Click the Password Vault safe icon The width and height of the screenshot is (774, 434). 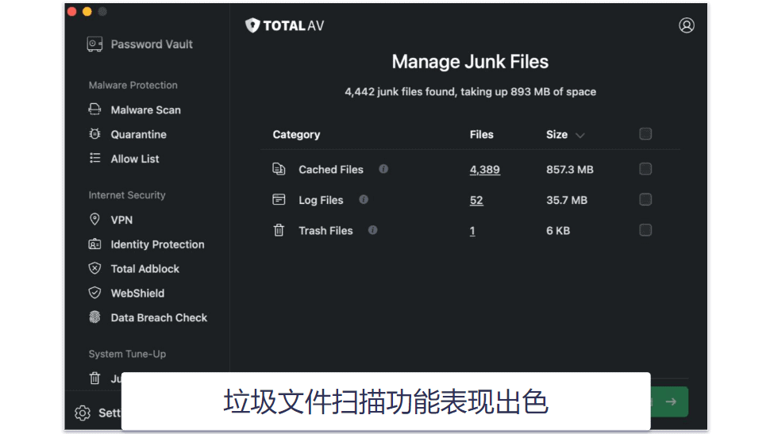point(94,44)
